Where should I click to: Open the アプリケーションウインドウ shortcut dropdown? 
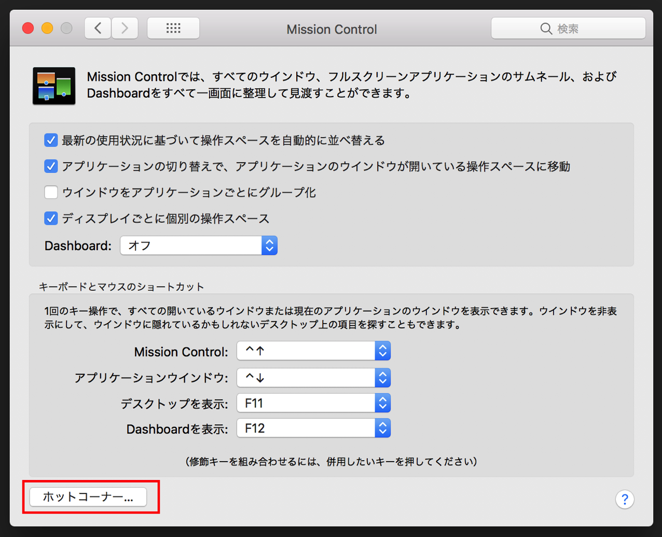point(313,378)
